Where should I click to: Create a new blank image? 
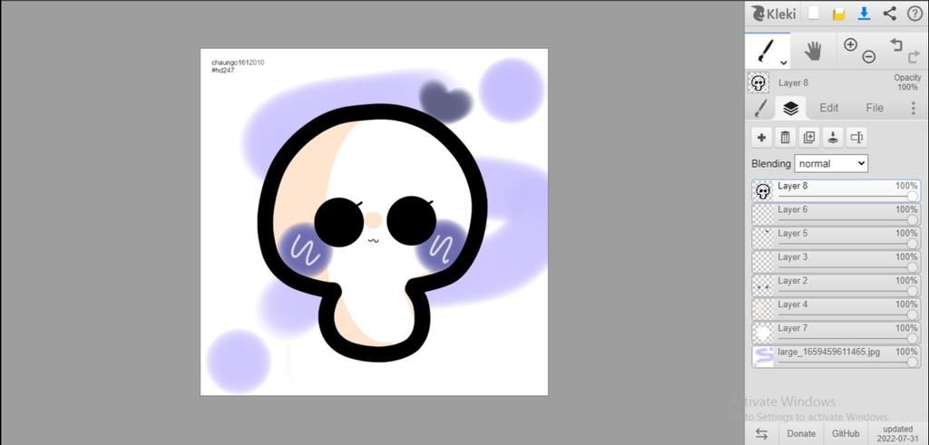814,14
